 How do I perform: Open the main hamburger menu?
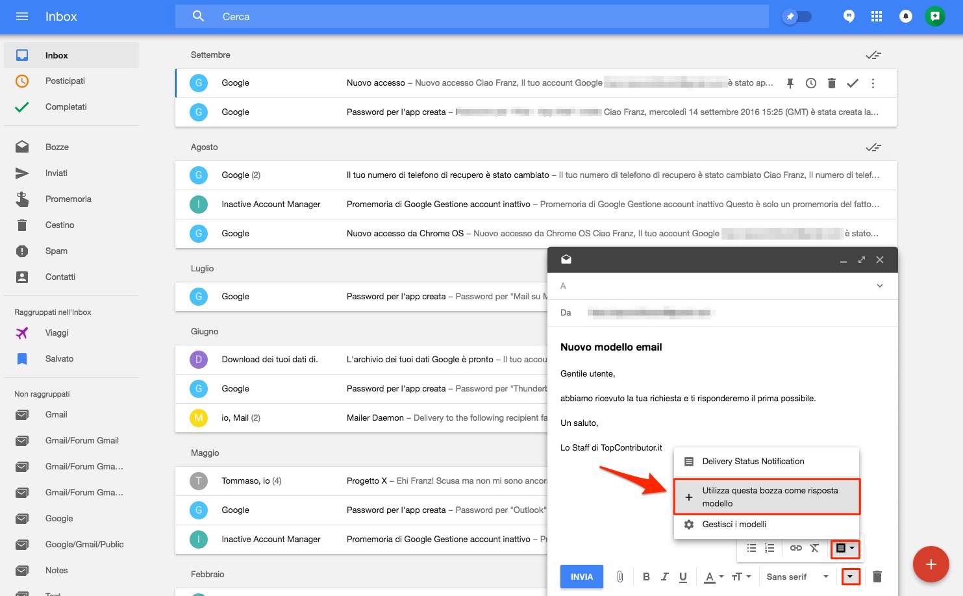coord(22,16)
